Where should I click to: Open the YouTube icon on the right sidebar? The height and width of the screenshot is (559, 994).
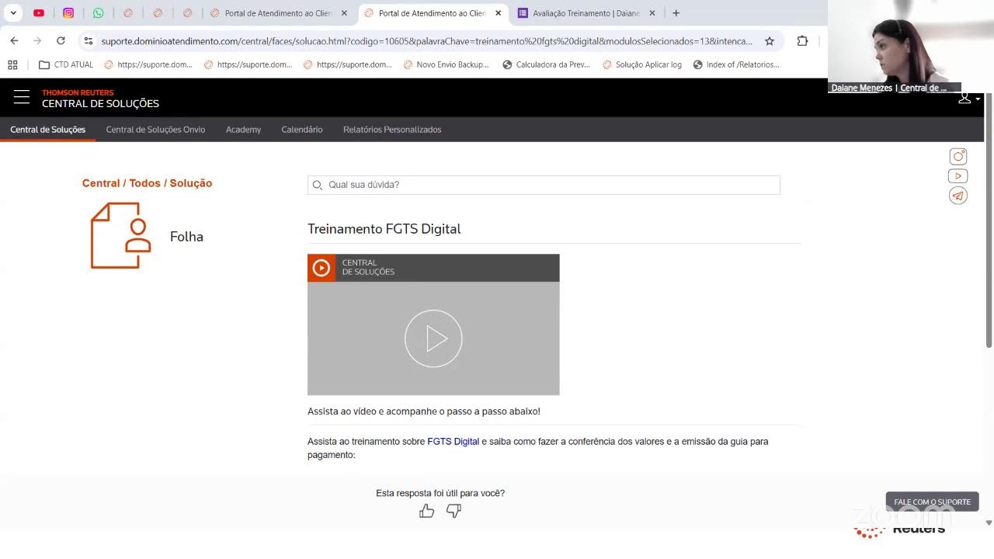(x=958, y=176)
